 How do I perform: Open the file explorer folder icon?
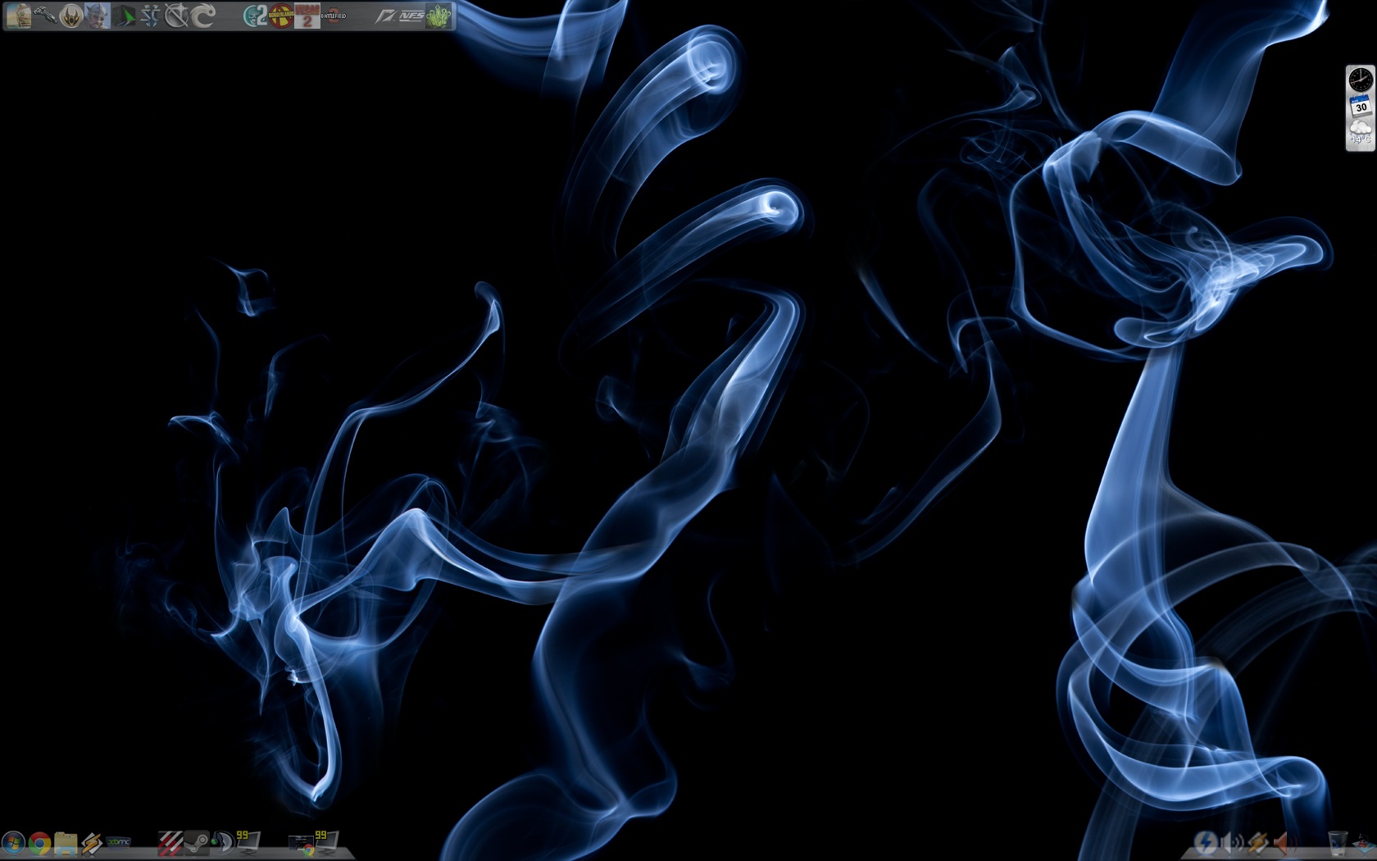[65, 843]
